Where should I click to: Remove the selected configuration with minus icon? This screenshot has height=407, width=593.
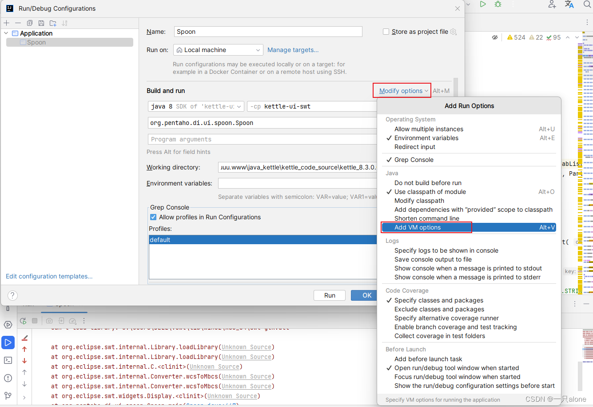pyautogui.click(x=18, y=23)
